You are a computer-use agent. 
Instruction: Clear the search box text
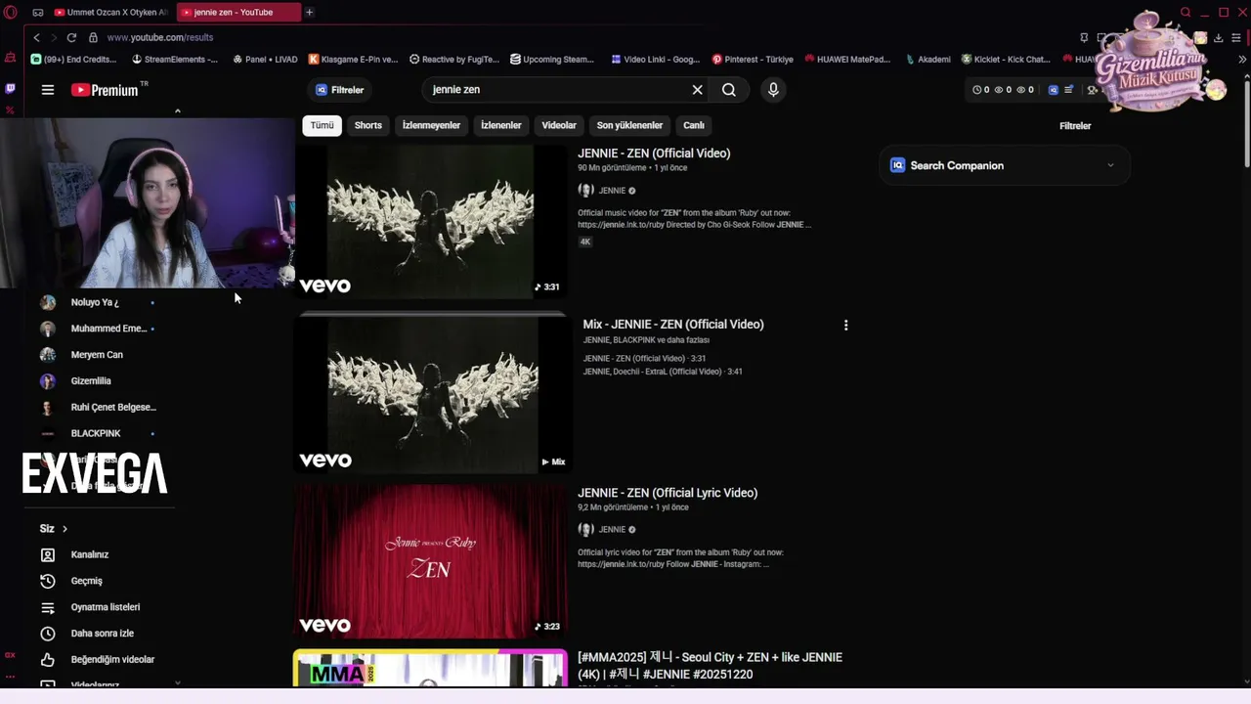point(697,90)
